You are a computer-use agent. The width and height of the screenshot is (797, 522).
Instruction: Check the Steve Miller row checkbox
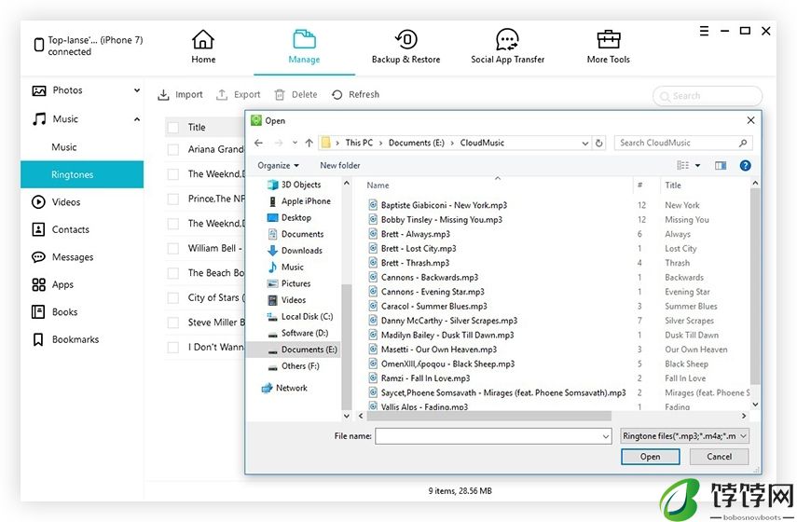(x=173, y=323)
